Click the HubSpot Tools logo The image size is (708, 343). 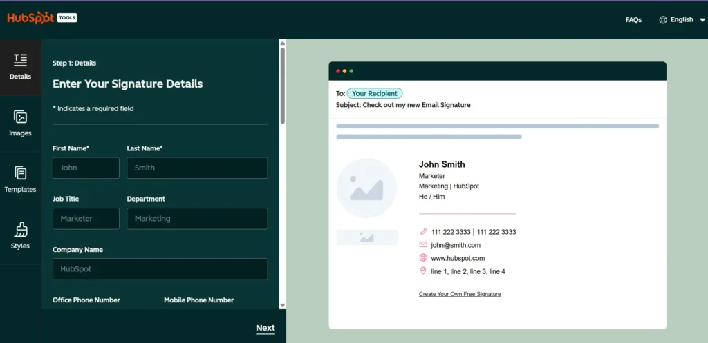click(x=42, y=17)
